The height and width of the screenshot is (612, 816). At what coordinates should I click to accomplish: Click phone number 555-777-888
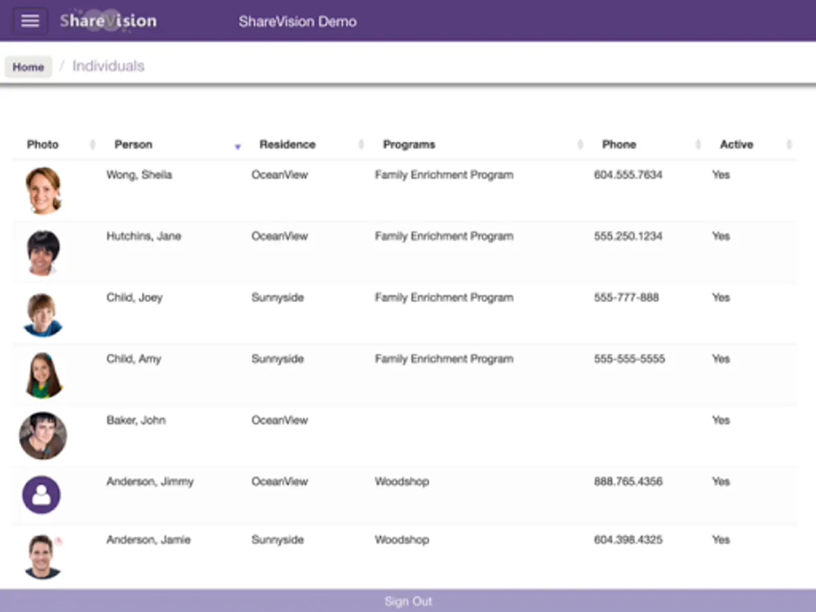click(x=626, y=297)
